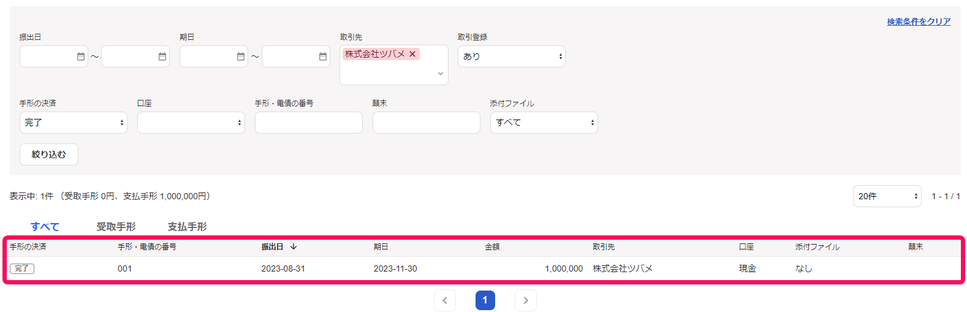Screen dimensions: 967x312
Task: Open calendar for 期日 end date
Action: coord(323,56)
